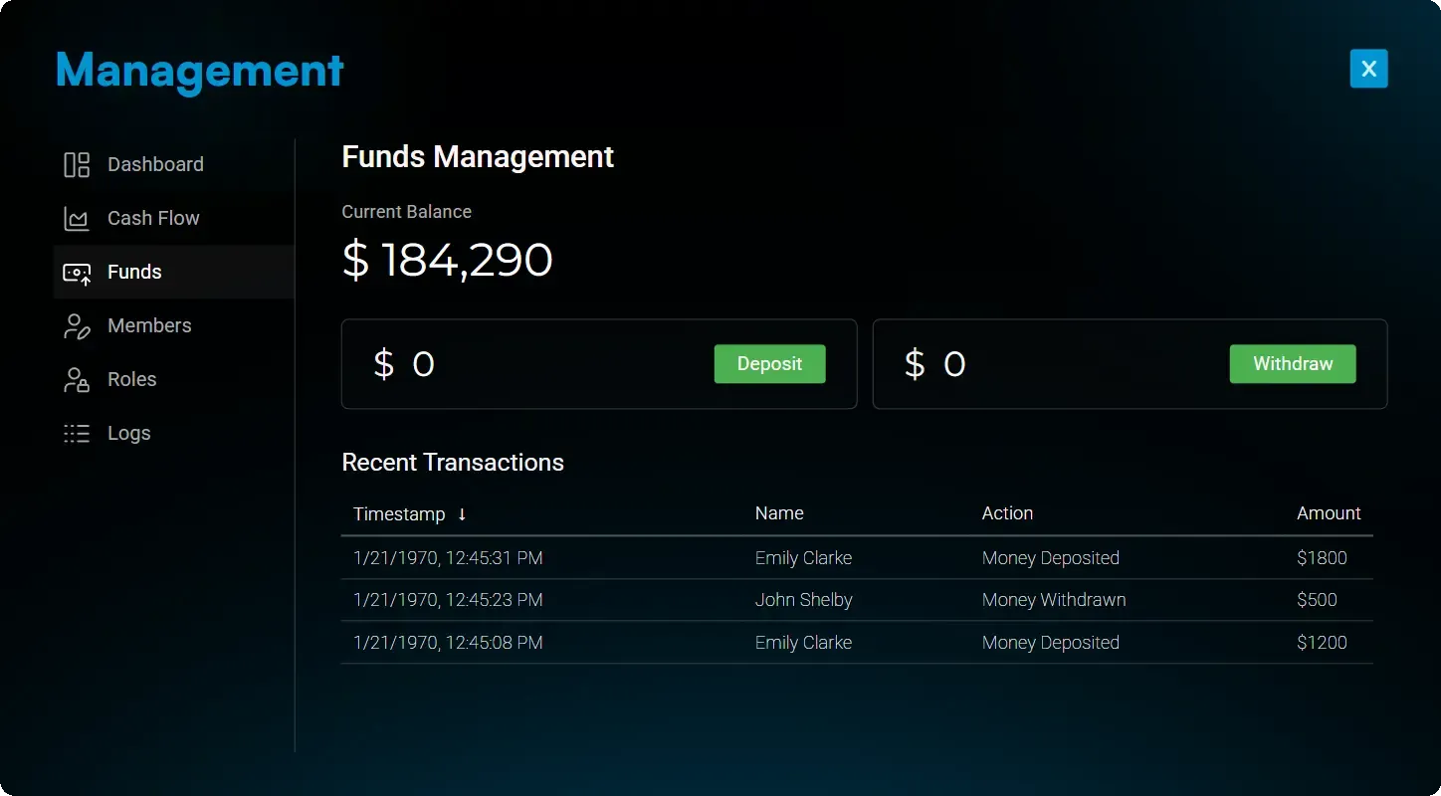Click the Cash Flow chart icon
The width and height of the screenshot is (1441, 796).
pos(77,219)
